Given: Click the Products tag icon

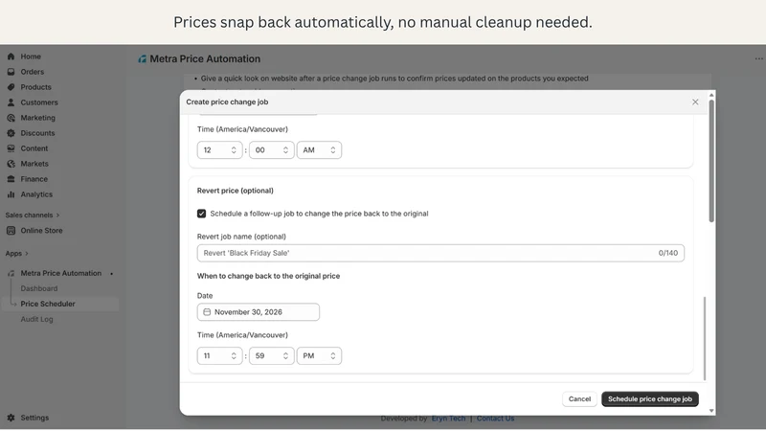Looking at the screenshot, I should click(x=11, y=87).
